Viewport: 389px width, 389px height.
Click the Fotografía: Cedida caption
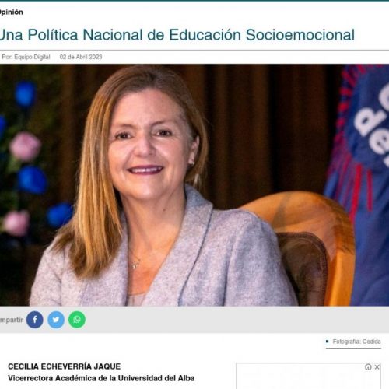coord(356,342)
